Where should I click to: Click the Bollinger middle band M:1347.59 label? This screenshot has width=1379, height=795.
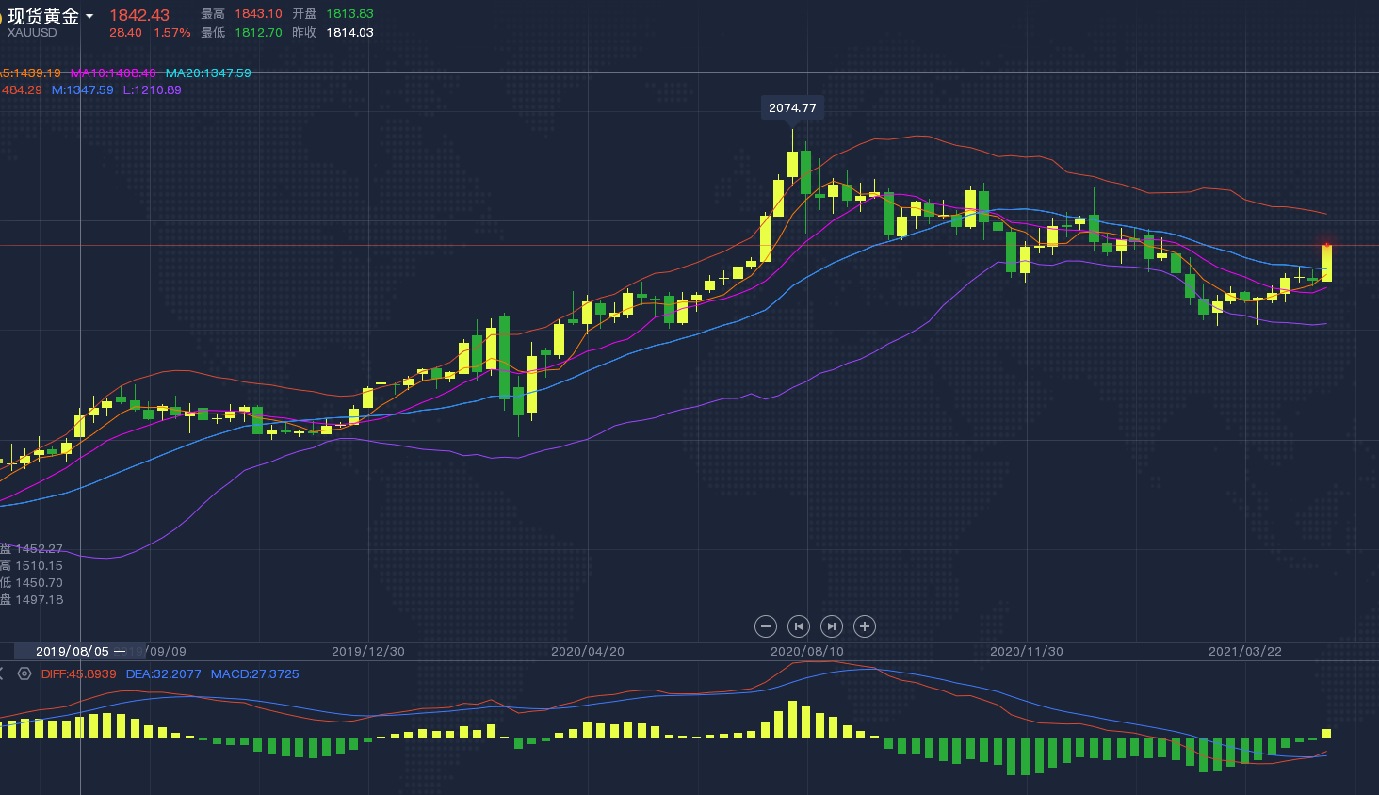[x=82, y=90]
